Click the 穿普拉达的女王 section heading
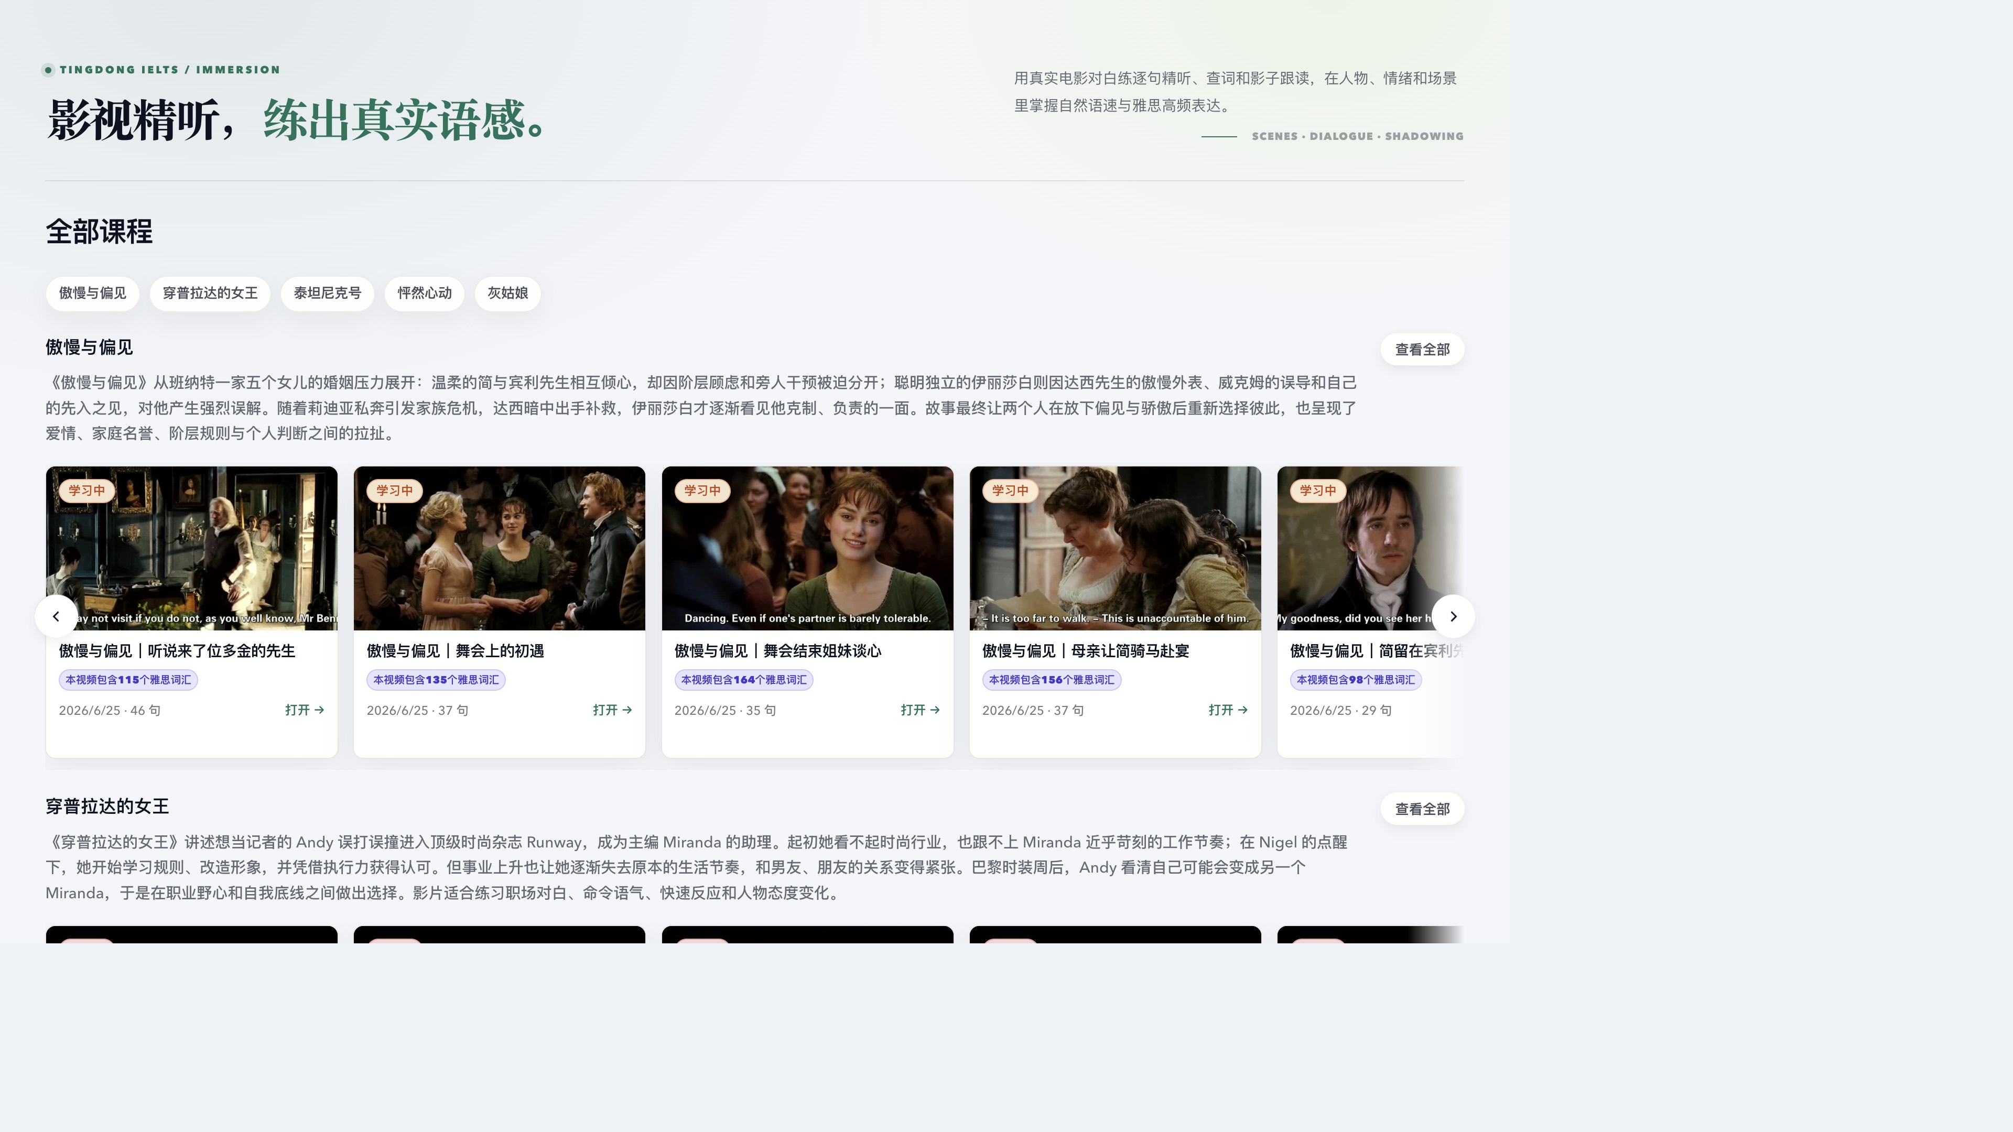 click(x=107, y=806)
